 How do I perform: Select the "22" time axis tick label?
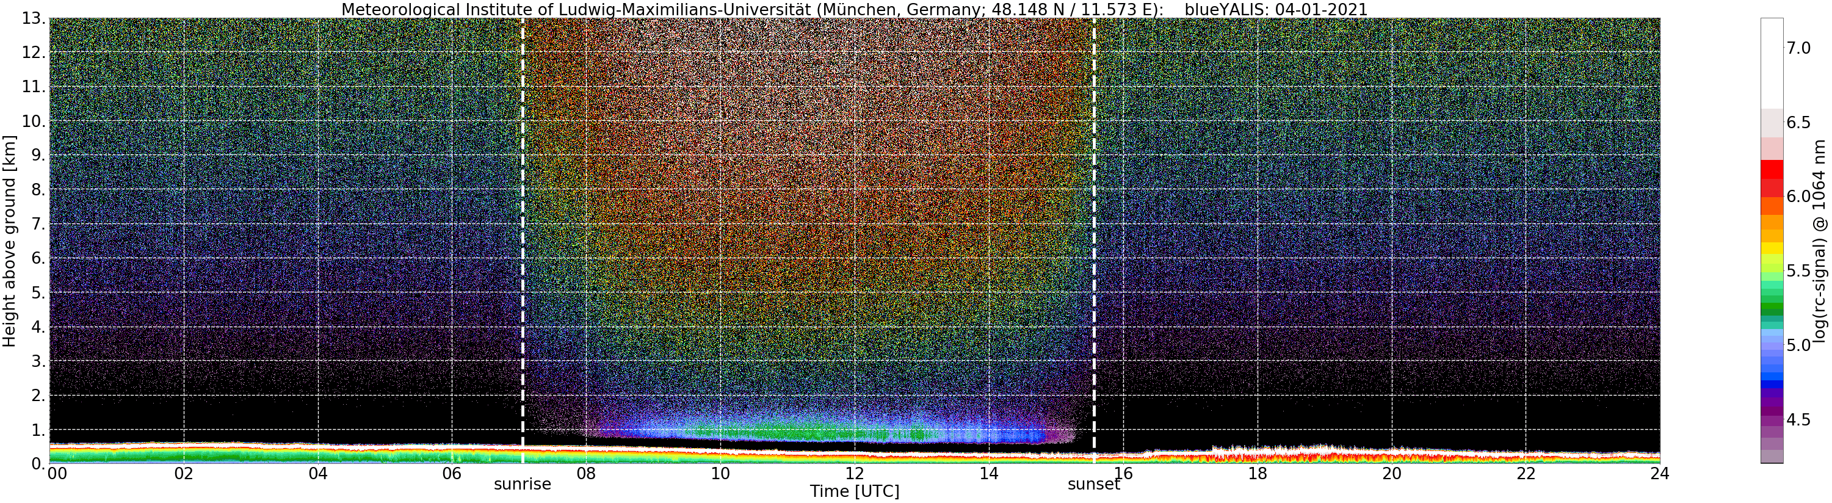1526,473
